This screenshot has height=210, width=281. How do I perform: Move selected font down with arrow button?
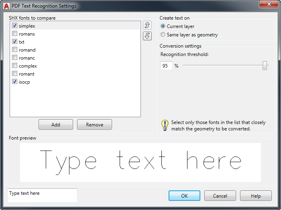[x=147, y=36]
